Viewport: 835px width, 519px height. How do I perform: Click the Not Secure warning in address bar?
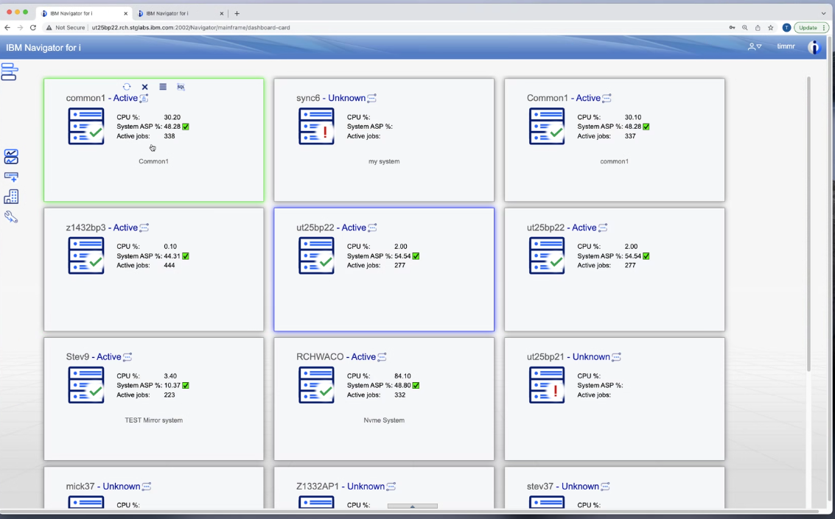coord(66,28)
